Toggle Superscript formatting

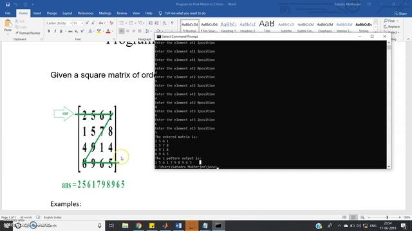82,31
